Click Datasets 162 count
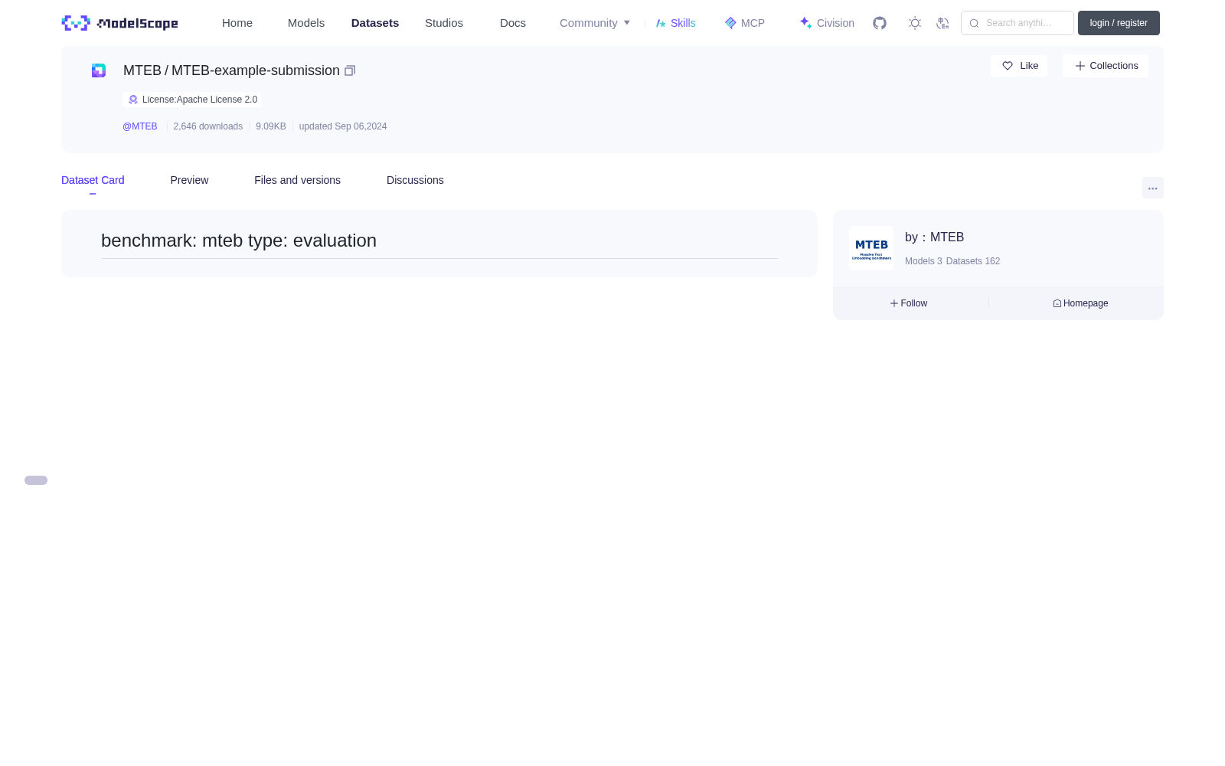The width and height of the screenshot is (1225, 766). (x=973, y=261)
